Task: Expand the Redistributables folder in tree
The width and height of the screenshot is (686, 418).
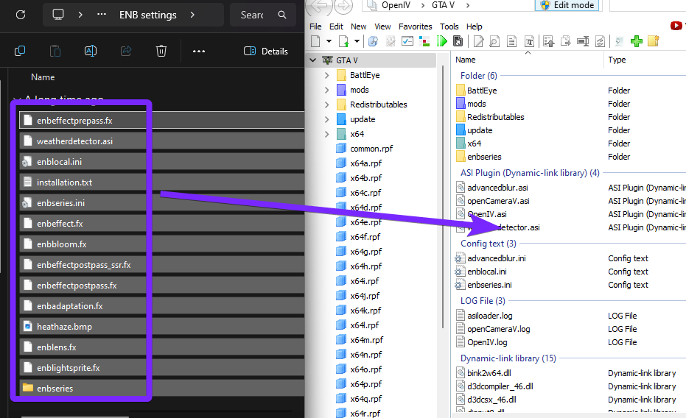Action: [x=327, y=104]
